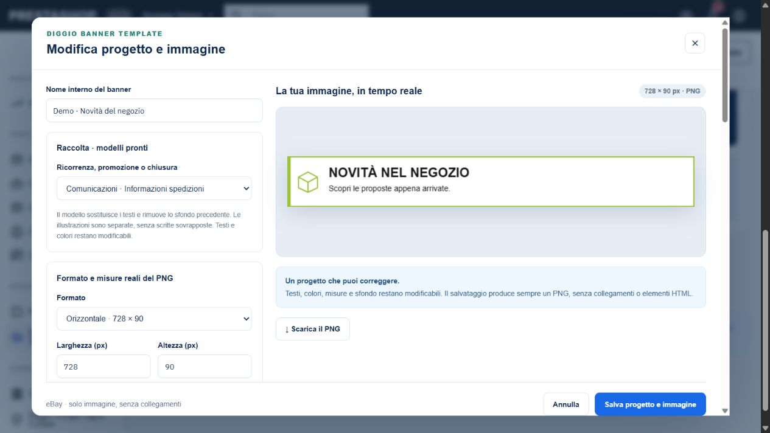Click the cube icon in the banner preview
The width and height of the screenshot is (770, 433).
[308, 182]
